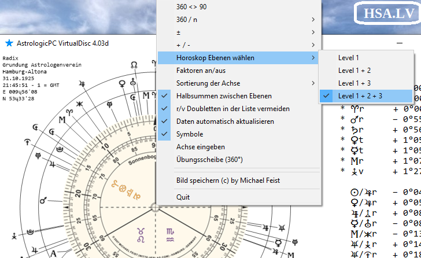Click the center crosshair of the disc

click(x=155, y=207)
